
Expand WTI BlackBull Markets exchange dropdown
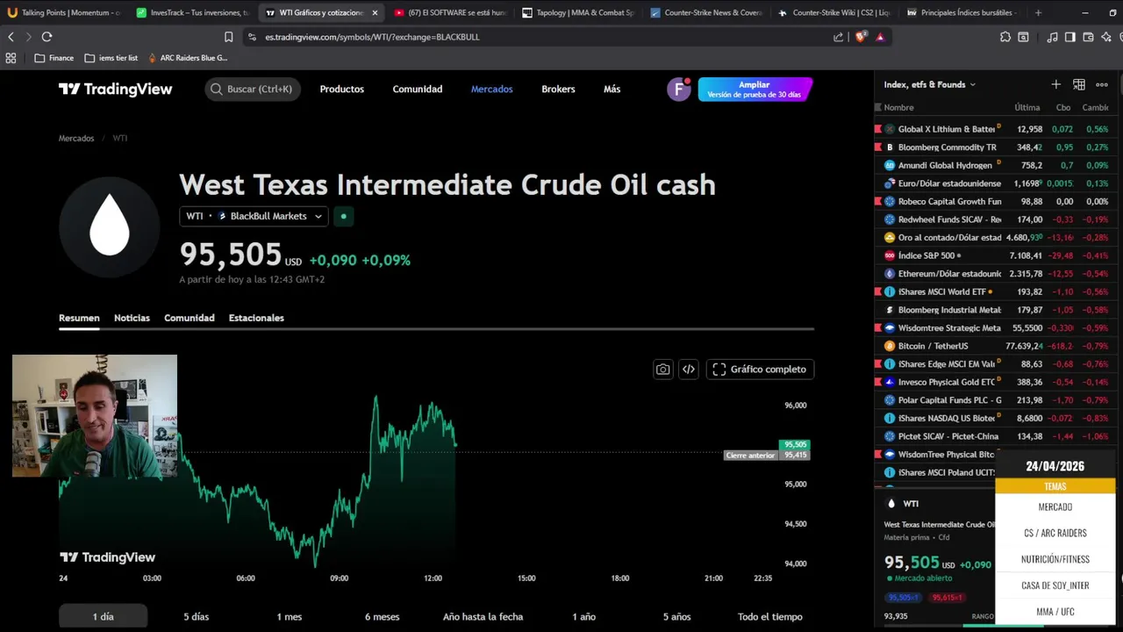[254, 216]
